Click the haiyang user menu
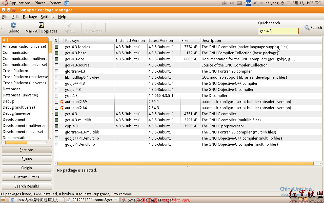The width and height of the screenshot is (324, 203). [x=272, y=3]
